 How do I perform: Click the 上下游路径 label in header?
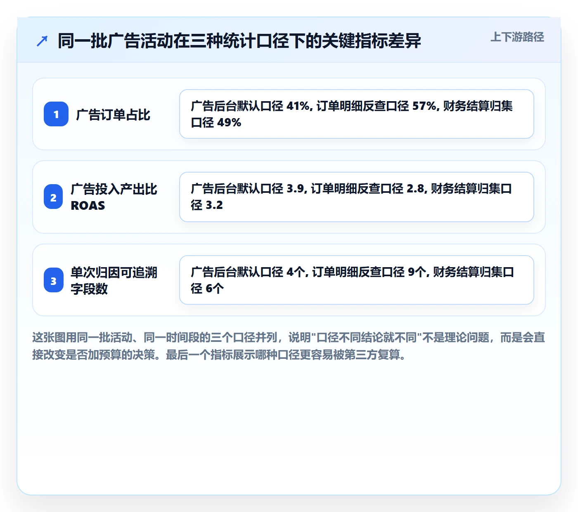tap(517, 37)
